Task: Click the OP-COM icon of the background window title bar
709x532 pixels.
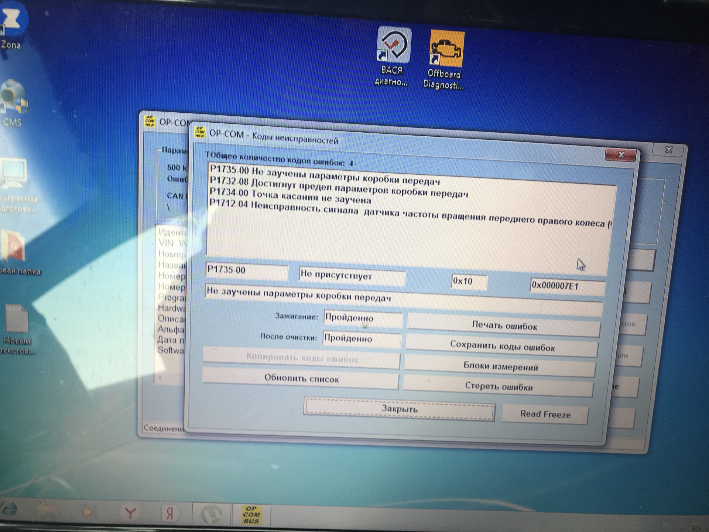Action: pos(150,121)
